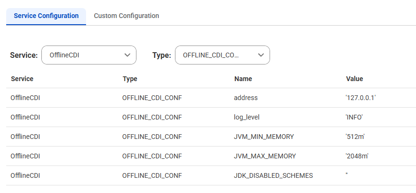Open the Custom Configuration tab

tap(126, 16)
